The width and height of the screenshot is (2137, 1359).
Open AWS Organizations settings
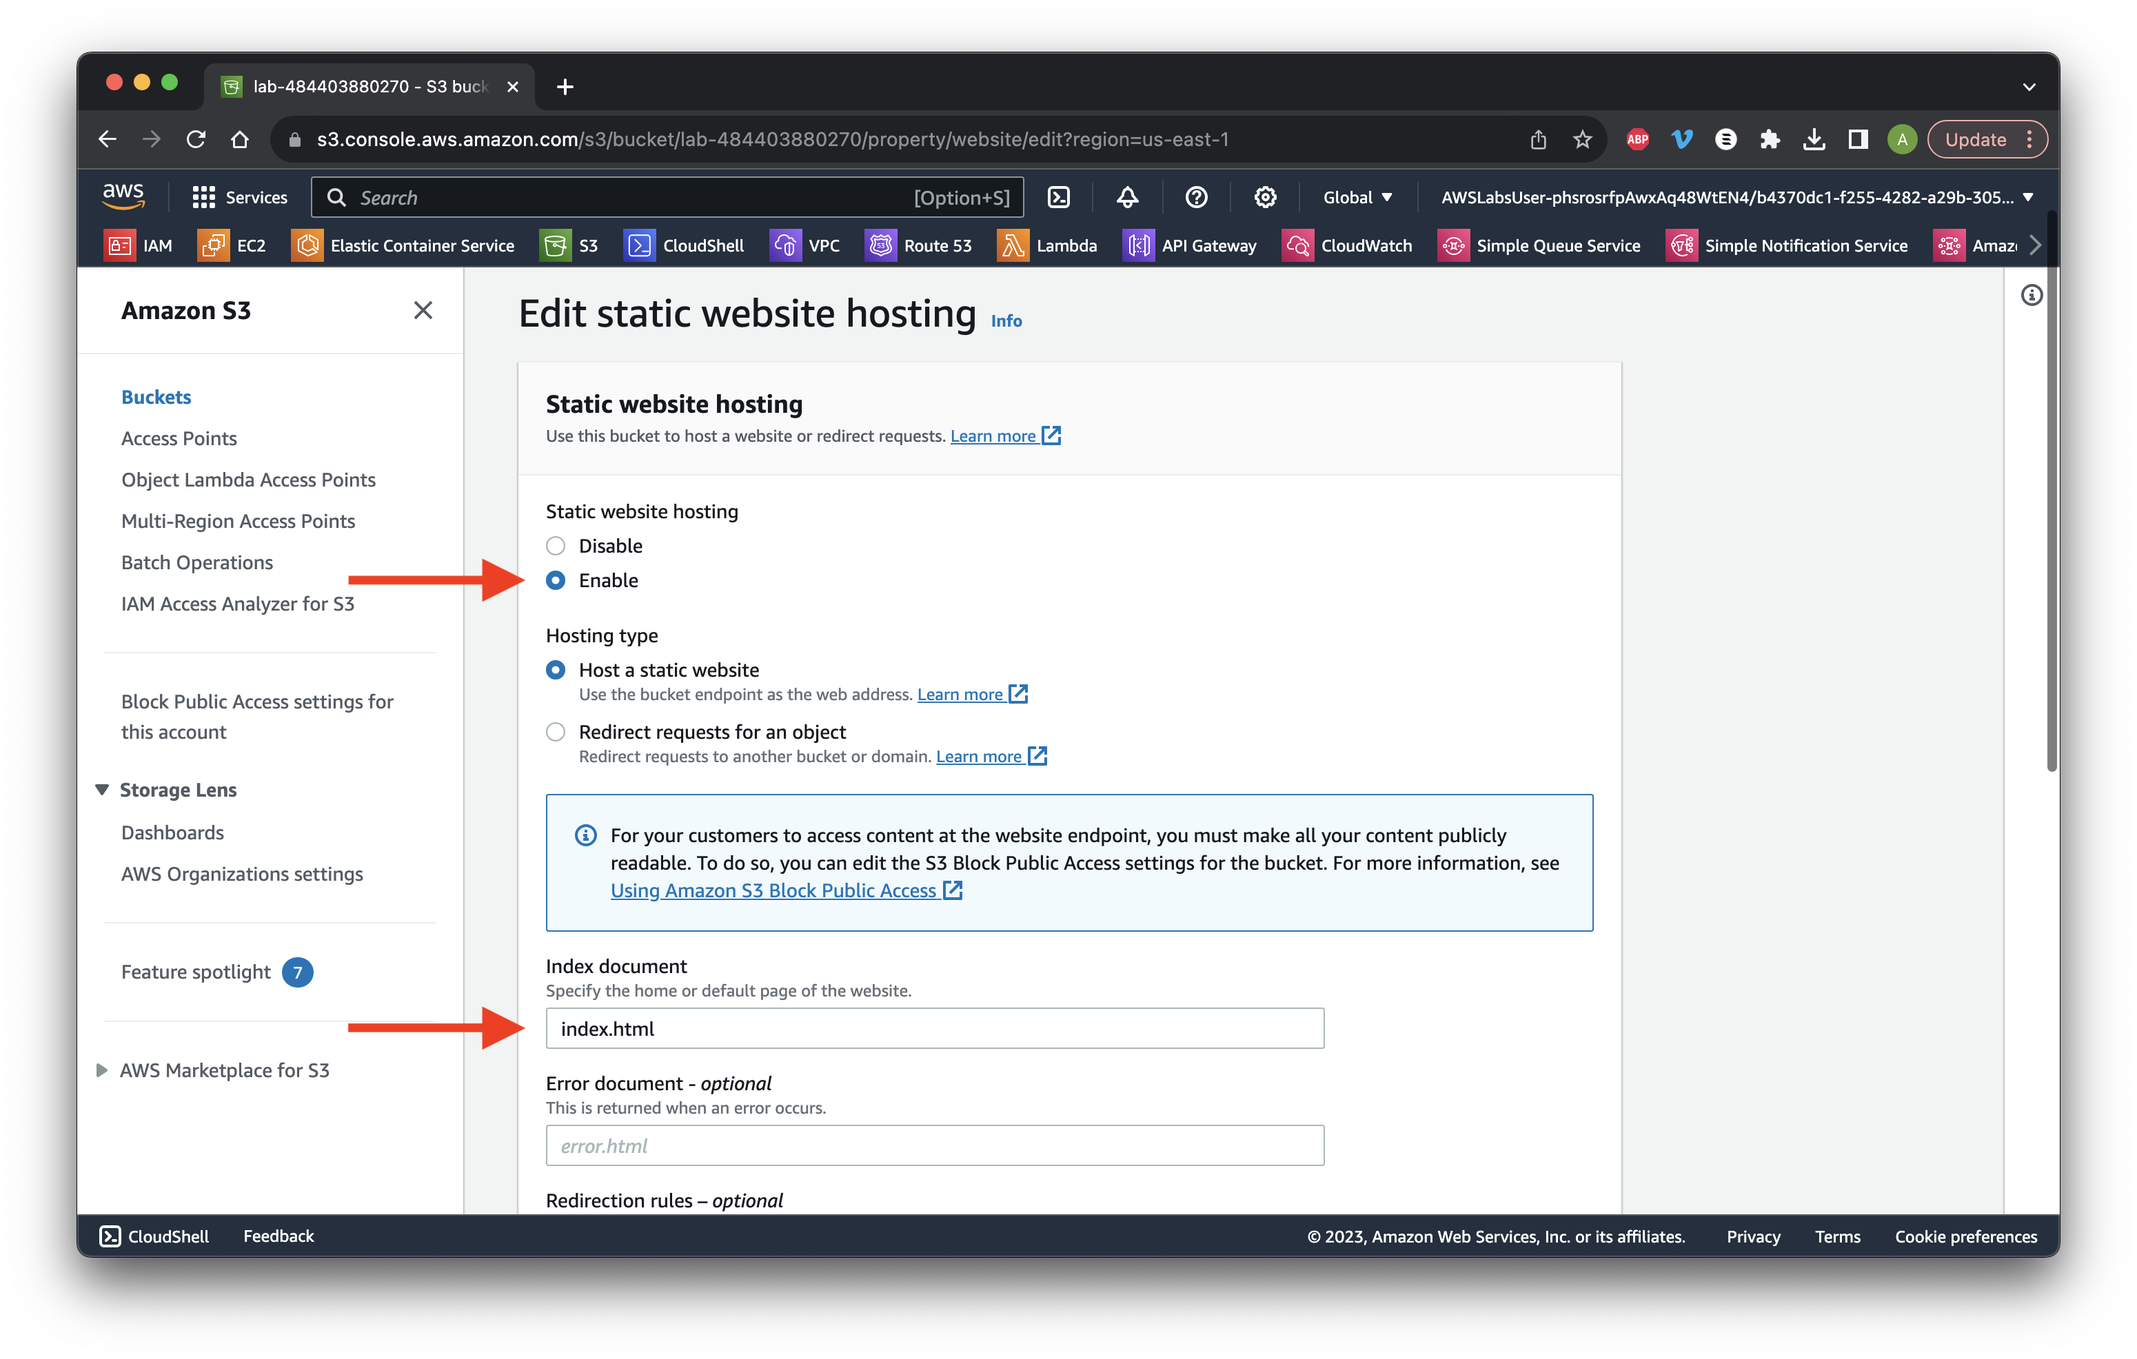point(242,874)
